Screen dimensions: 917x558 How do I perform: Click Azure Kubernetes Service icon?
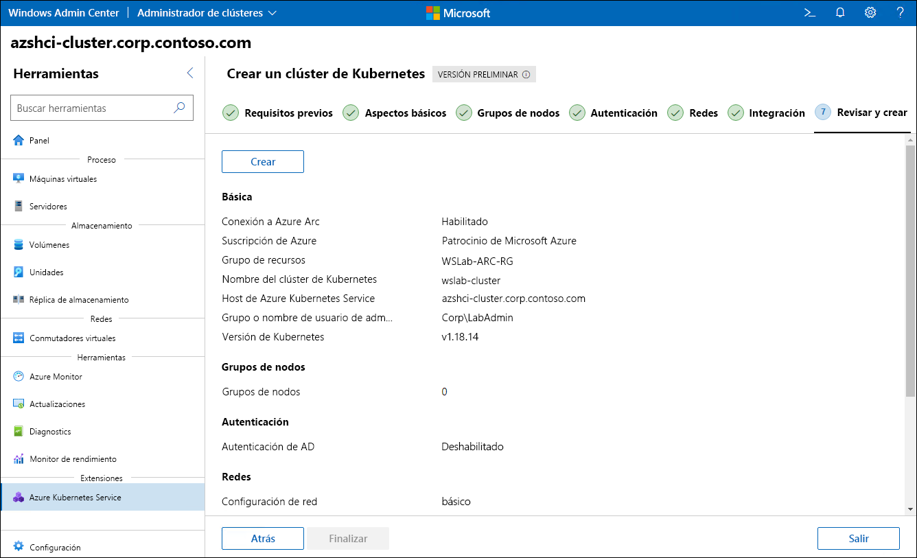(x=19, y=498)
